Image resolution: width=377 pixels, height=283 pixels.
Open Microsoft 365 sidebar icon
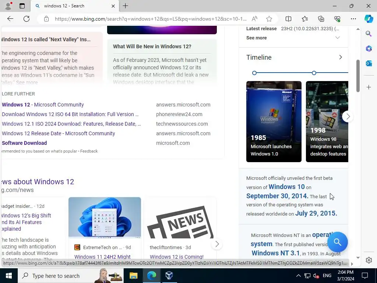pos(369,48)
